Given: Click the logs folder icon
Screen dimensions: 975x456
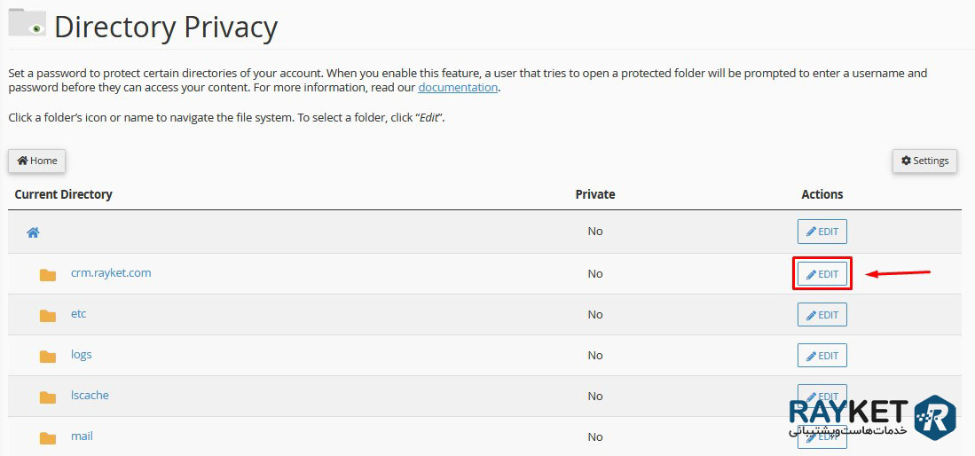Looking at the screenshot, I should tap(48, 356).
